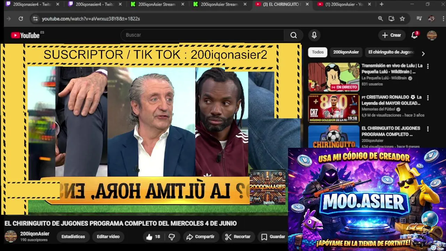Viewport: 446px width, 251px height.
Task: Go to YouTube home via logo
Action: coord(25,35)
